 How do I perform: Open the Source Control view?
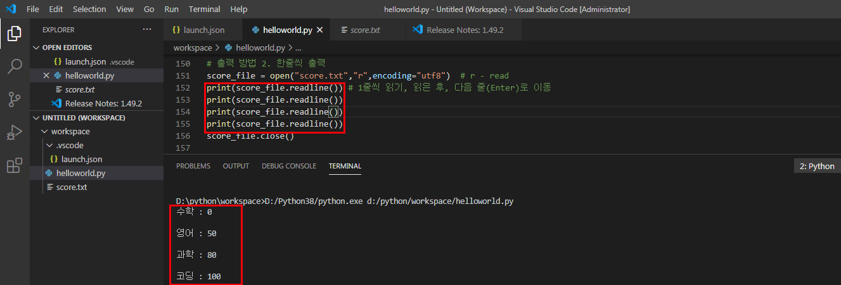pyautogui.click(x=14, y=99)
